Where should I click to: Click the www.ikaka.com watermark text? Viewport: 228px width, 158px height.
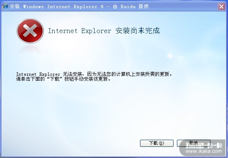[204, 151]
